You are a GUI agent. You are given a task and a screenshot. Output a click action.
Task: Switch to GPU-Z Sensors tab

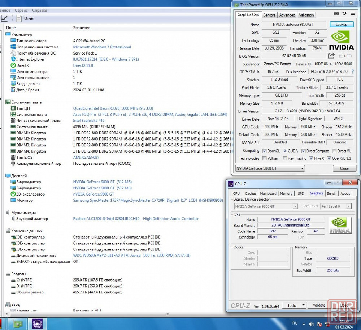(x=269, y=15)
